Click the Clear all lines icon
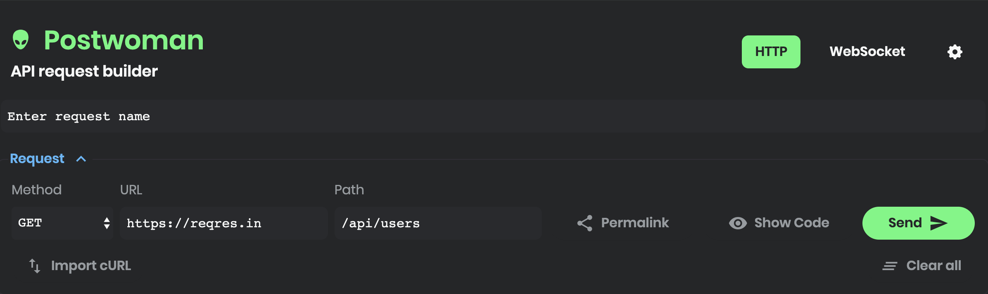 [889, 266]
